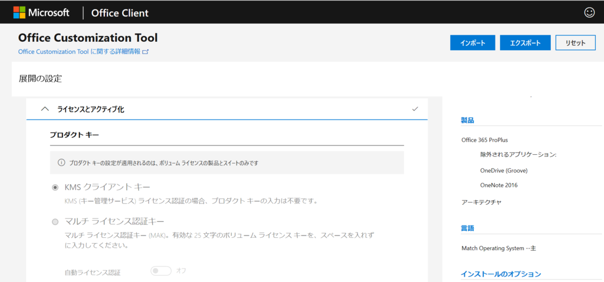The width and height of the screenshot is (604, 282).
Task: Click the プロダクト キー heading
Action: click(x=74, y=135)
